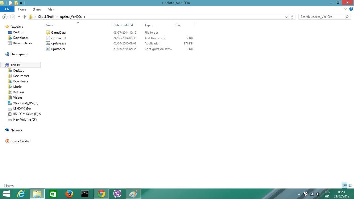Screen dimensions: 354x199
Task: Open Google Chrome from the taskbar
Action: (101, 194)
